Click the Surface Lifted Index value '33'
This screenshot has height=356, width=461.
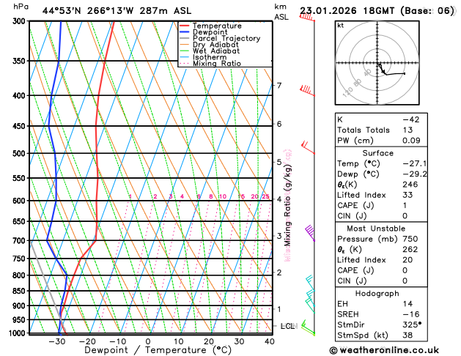[x=407, y=195]
